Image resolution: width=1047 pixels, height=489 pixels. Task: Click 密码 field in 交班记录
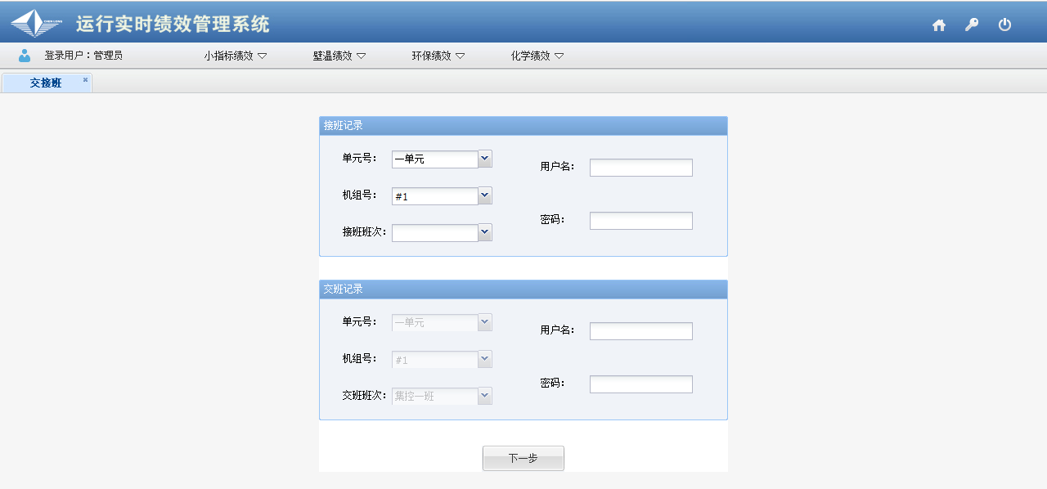click(640, 384)
